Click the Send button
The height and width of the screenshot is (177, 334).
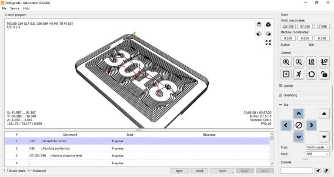(222, 171)
